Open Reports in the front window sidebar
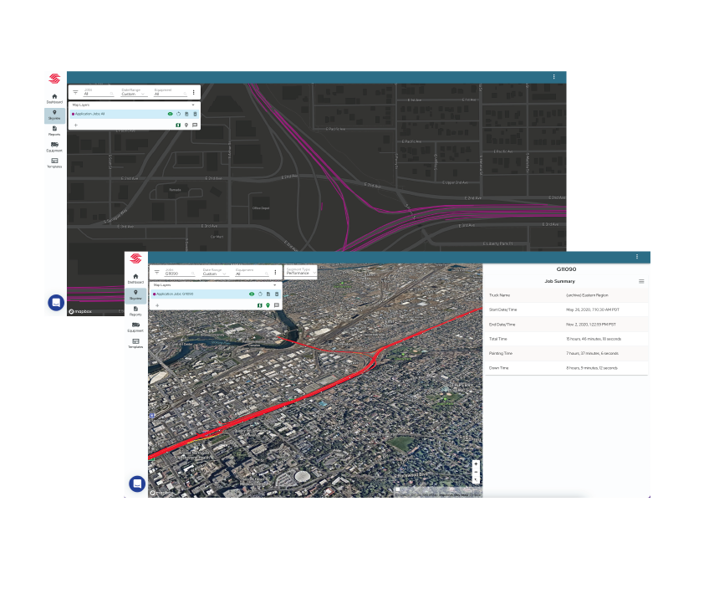The image size is (714, 604). pos(135,310)
